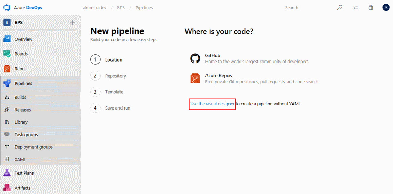393x194 pixels.
Task: Click the Azure Repos orange icon
Action: click(195, 78)
